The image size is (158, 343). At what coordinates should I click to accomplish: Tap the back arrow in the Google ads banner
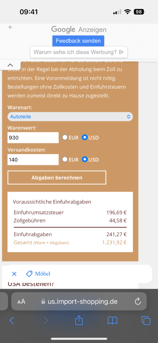(x=11, y=27)
